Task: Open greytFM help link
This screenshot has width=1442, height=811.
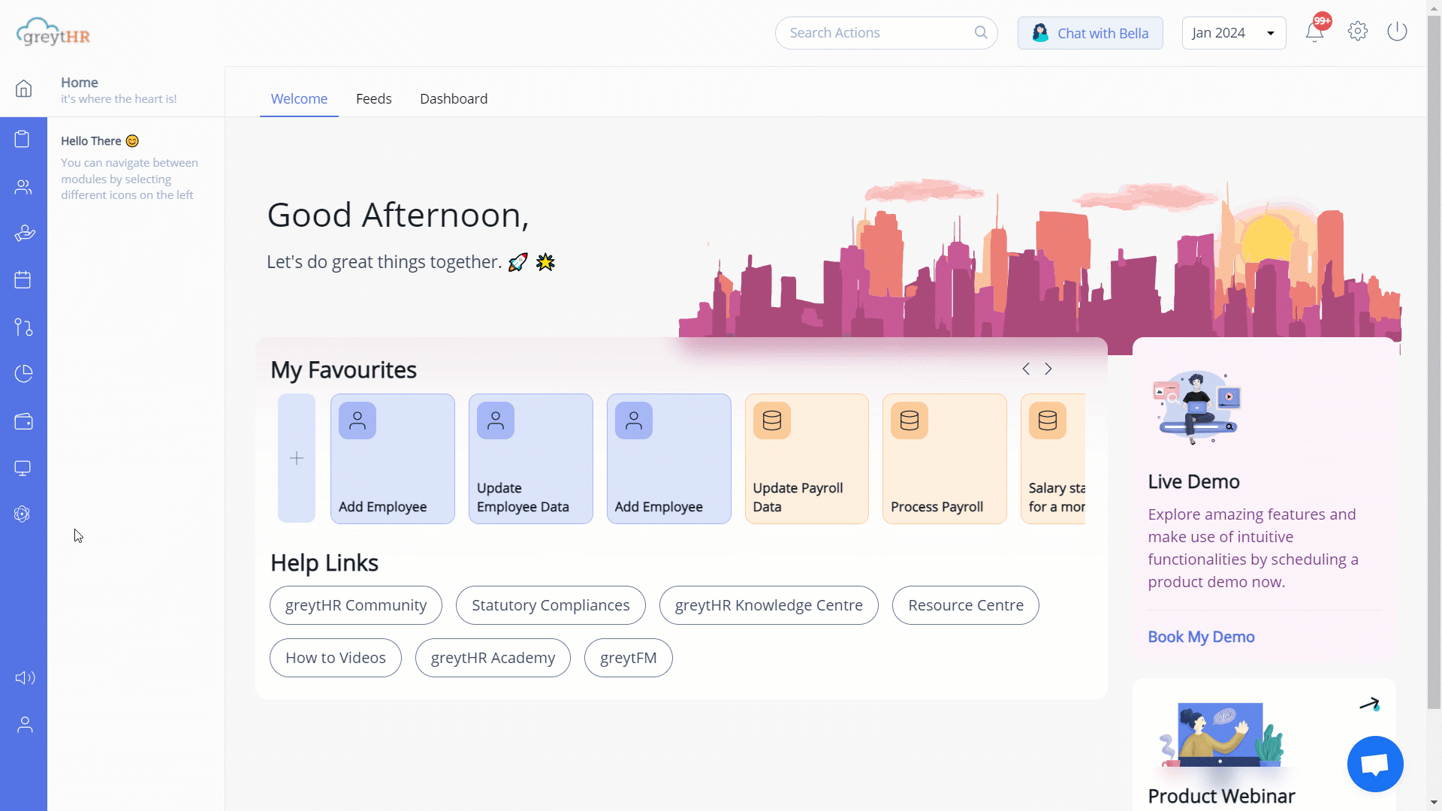Action: pyautogui.click(x=629, y=658)
